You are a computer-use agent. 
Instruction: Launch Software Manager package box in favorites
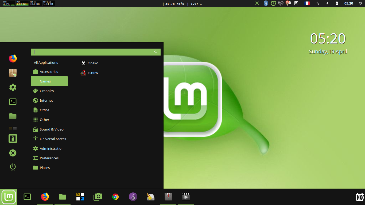(x=13, y=73)
